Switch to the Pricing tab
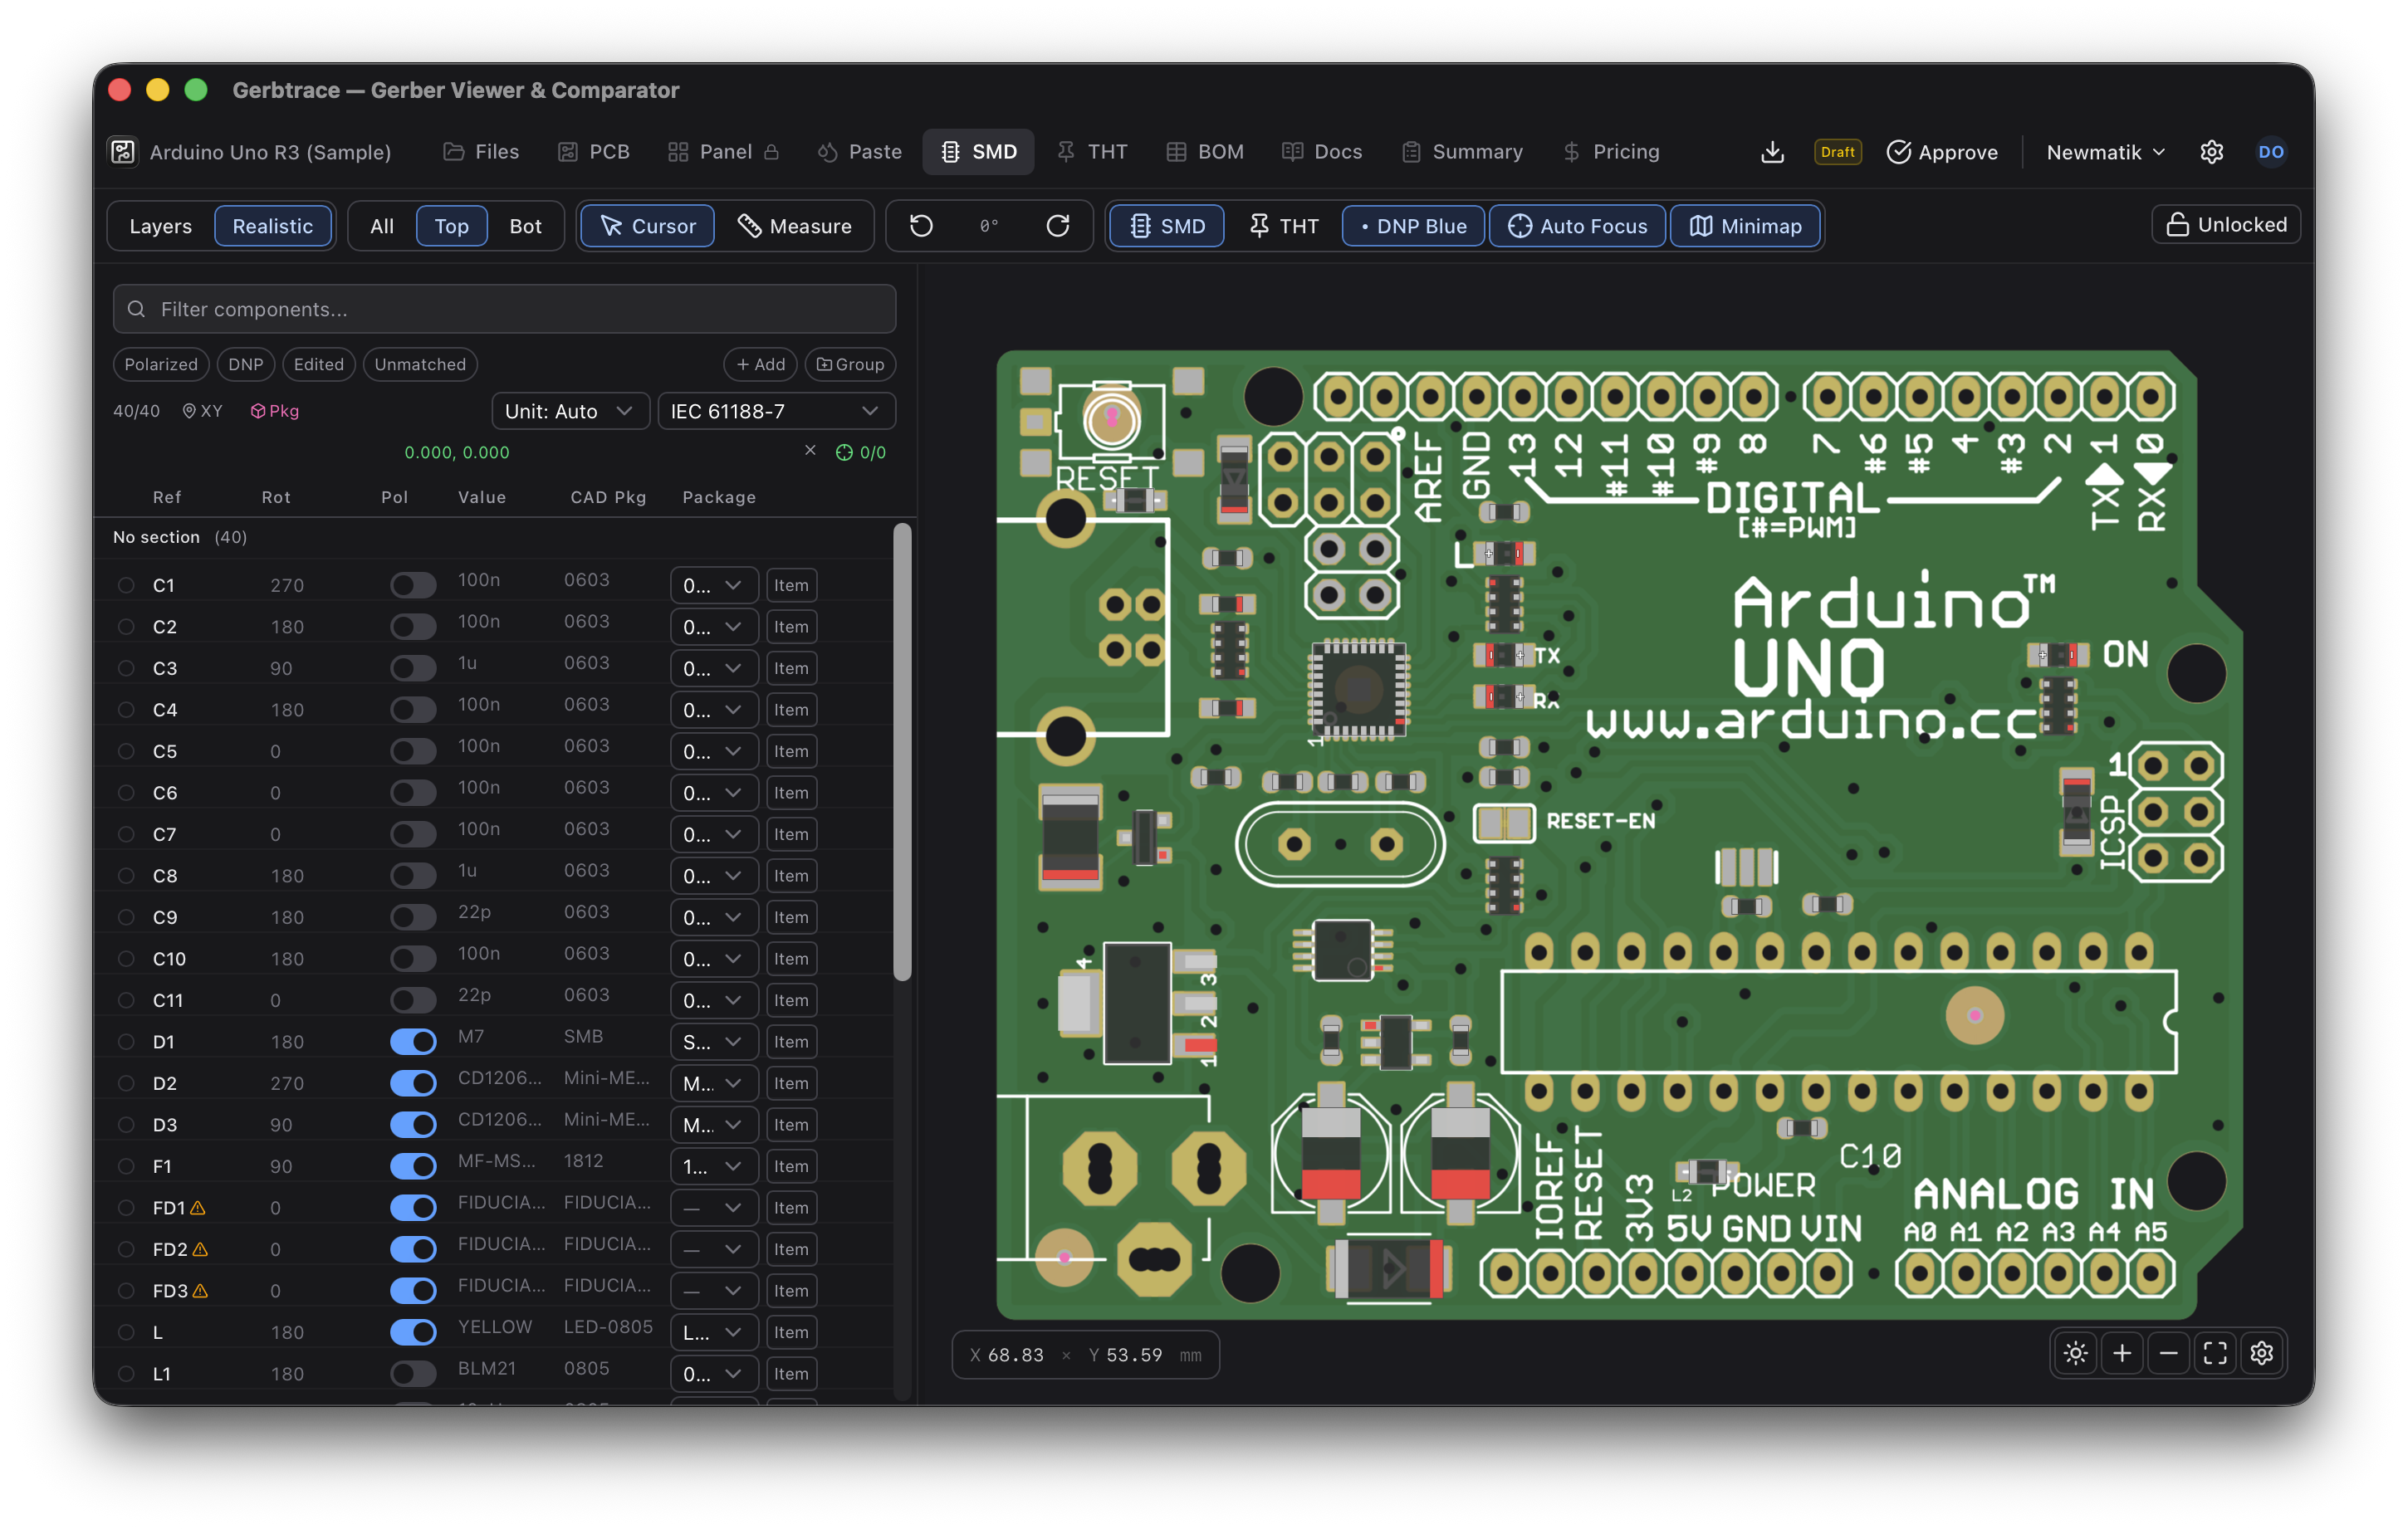 tap(1611, 152)
